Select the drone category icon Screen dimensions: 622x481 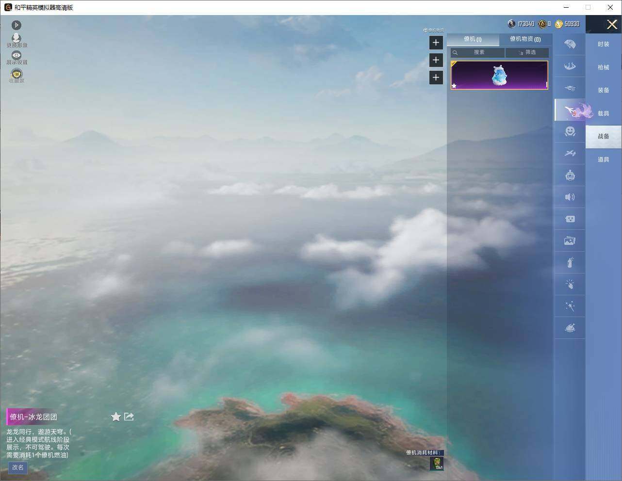pyautogui.click(x=570, y=88)
